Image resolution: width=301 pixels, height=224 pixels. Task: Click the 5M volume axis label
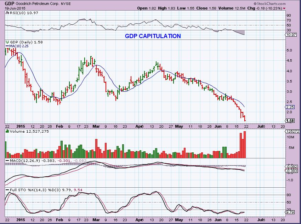[291, 147]
